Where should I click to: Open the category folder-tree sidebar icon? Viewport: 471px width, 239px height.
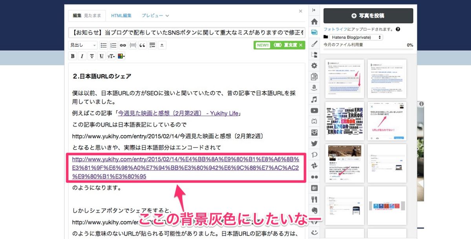[314, 54]
